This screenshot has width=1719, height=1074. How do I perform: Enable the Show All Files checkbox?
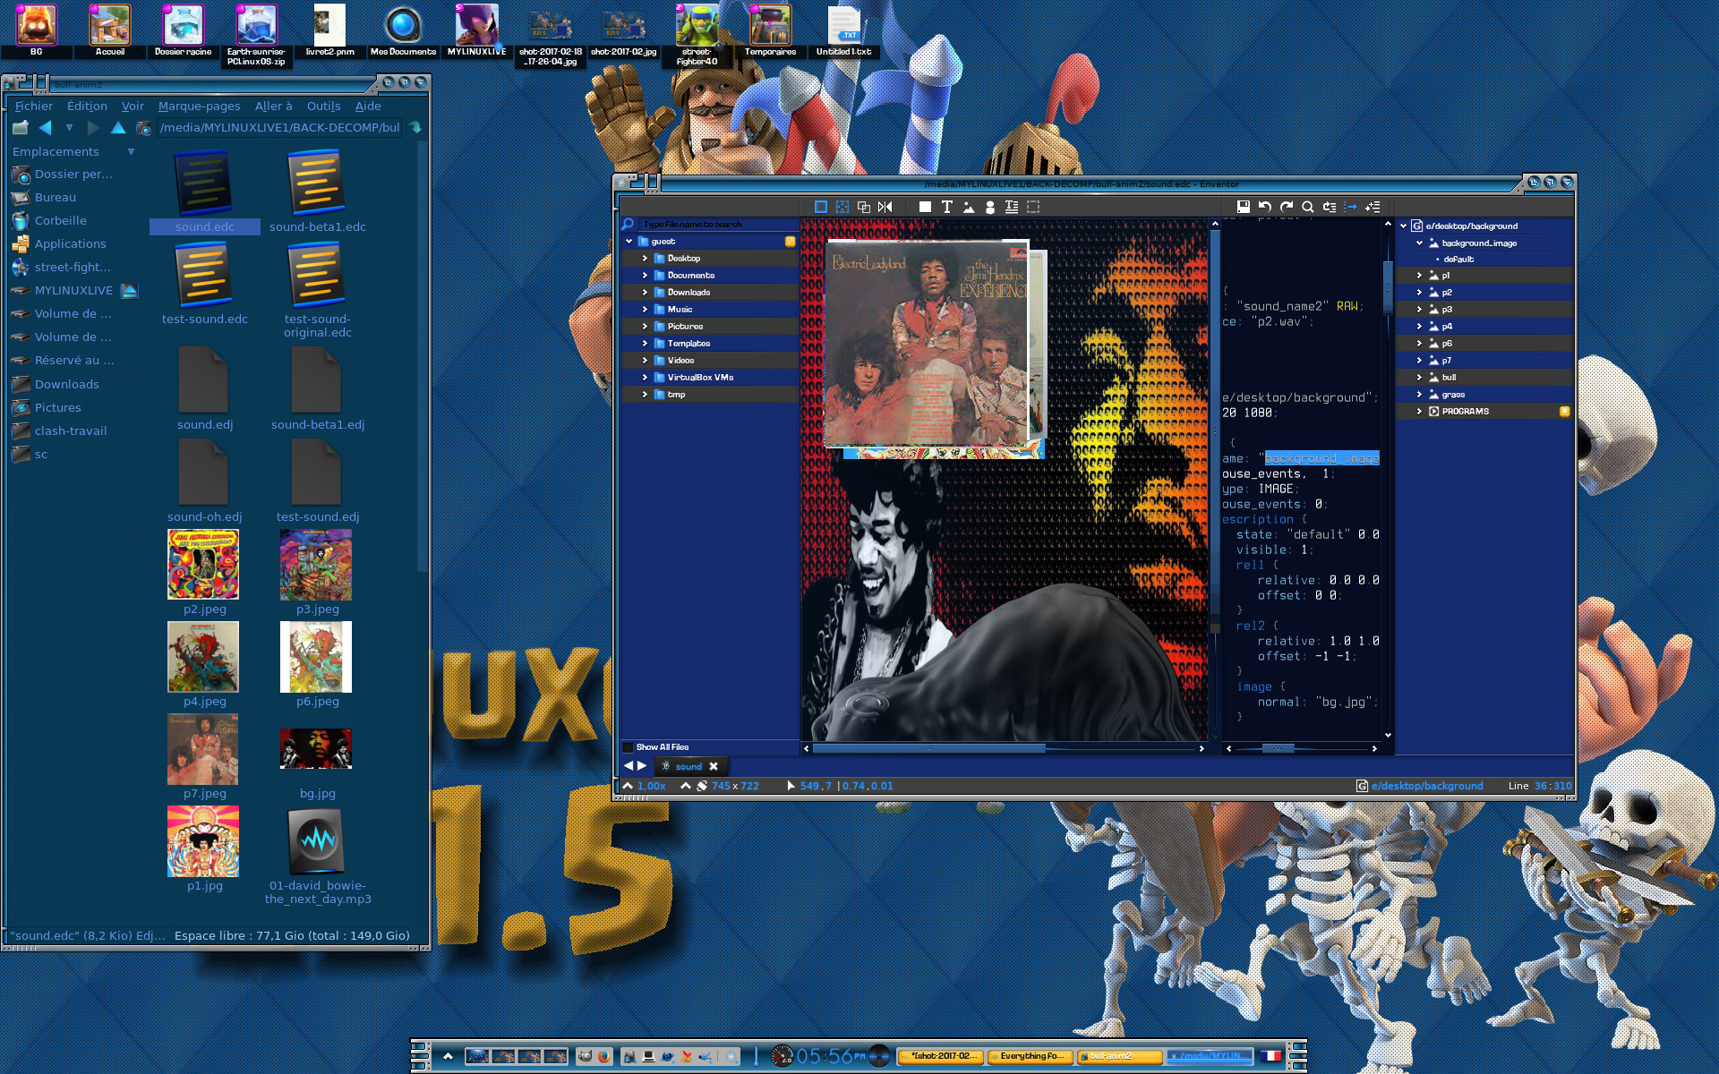(x=628, y=747)
